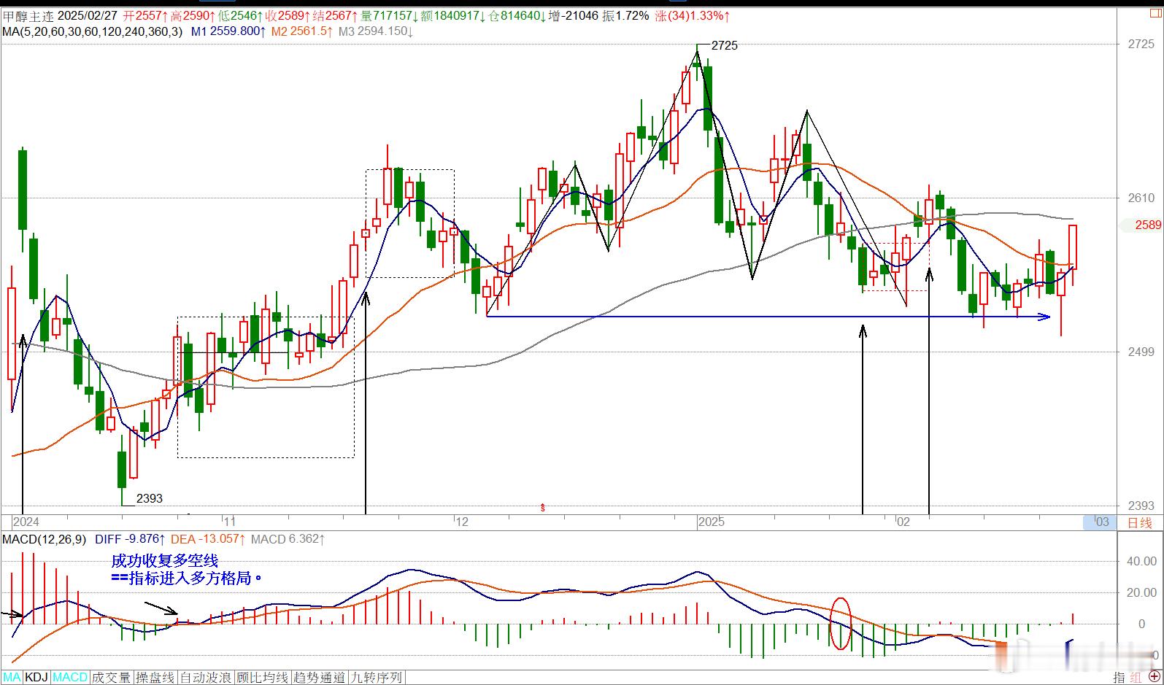The image size is (1164, 685).
Task: Click the M2 2561.5 moving average value
Action: tap(302, 31)
